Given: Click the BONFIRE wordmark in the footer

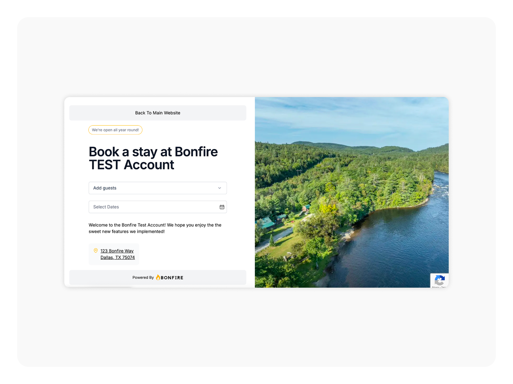Looking at the screenshot, I should (x=172, y=278).
